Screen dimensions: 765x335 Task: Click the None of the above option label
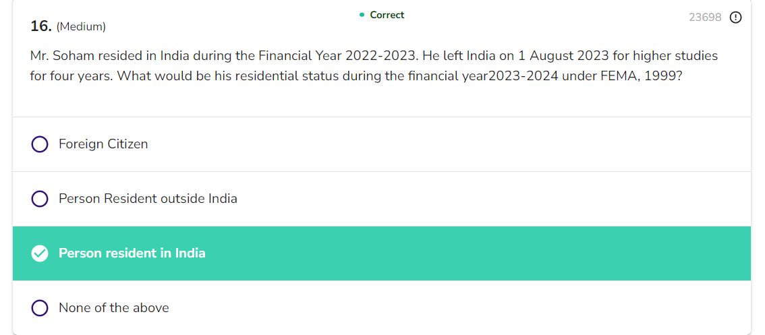point(113,308)
